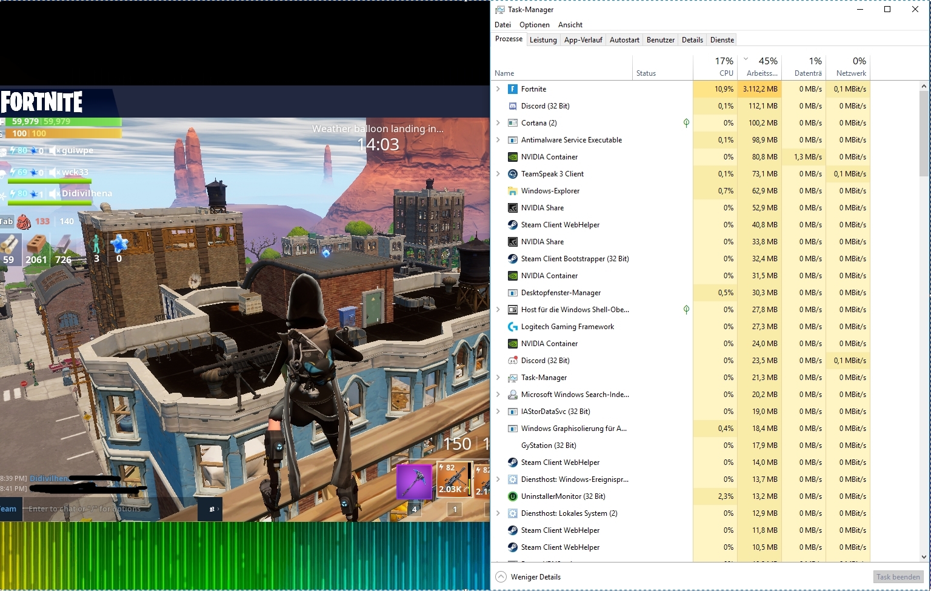The width and height of the screenshot is (931, 591).
Task: Click the Host für die Windows Shell icon
Action: click(x=512, y=310)
